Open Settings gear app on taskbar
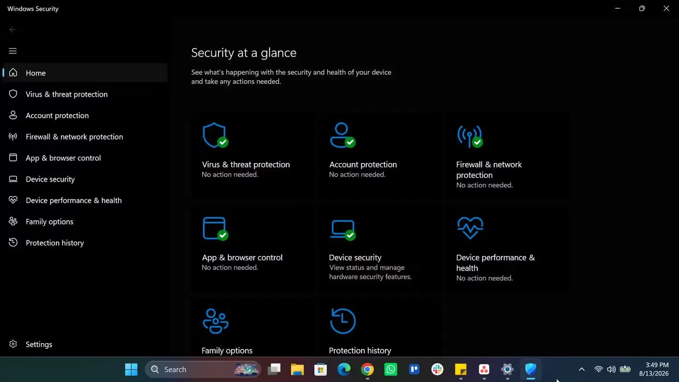Image resolution: width=679 pixels, height=382 pixels. [507, 370]
